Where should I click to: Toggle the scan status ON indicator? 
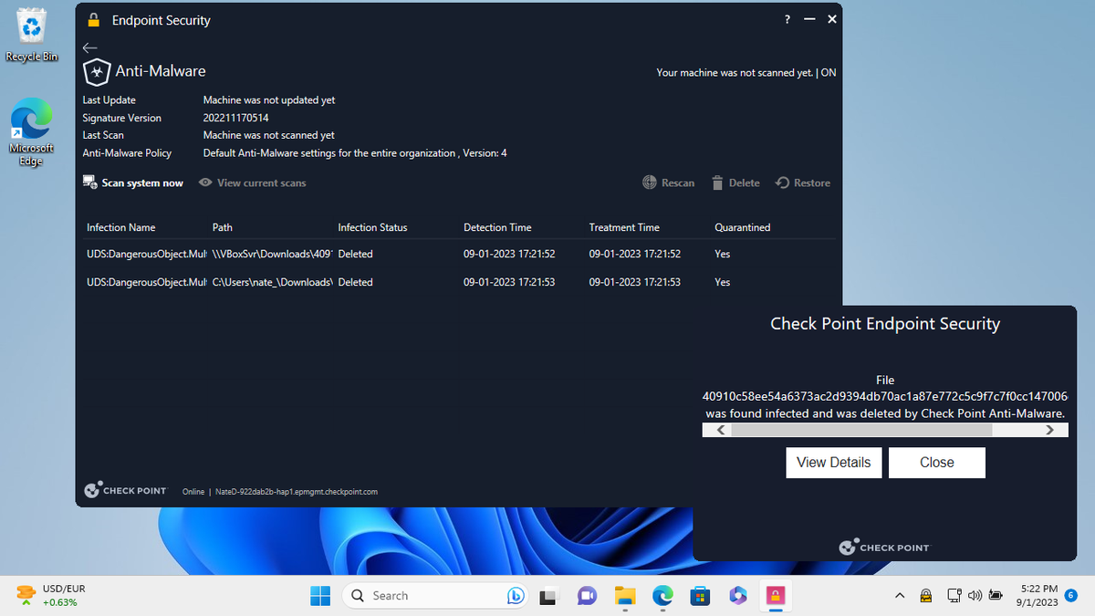point(829,72)
